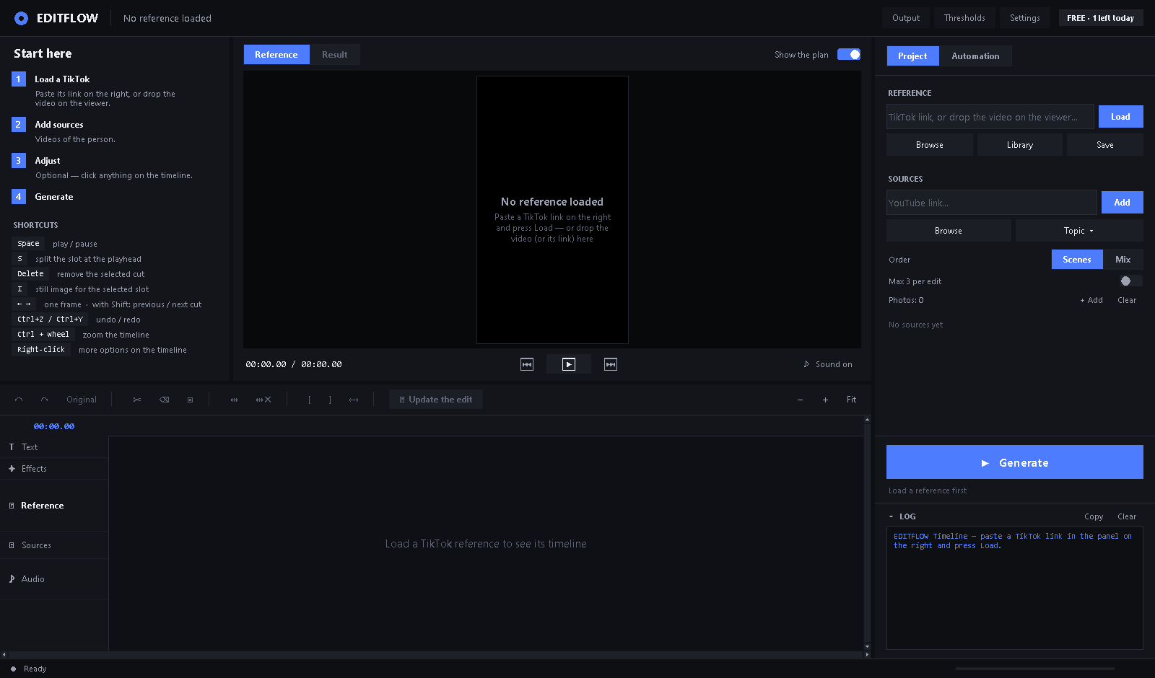The width and height of the screenshot is (1155, 678).
Task: Click Fit to fit the timeline
Action: point(852,400)
